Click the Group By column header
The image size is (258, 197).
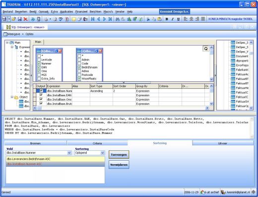coord(147,86)
